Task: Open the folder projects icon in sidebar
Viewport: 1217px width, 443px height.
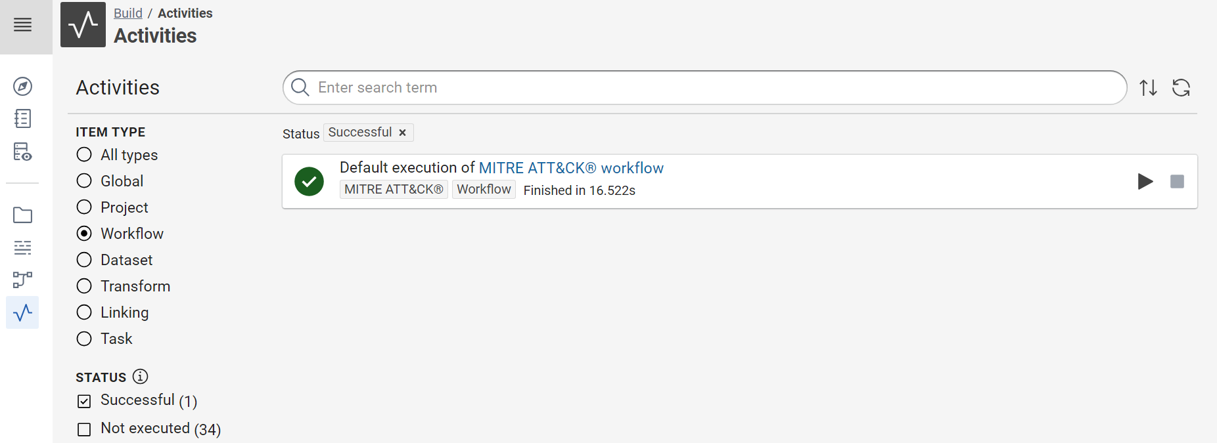Action: 23,215
